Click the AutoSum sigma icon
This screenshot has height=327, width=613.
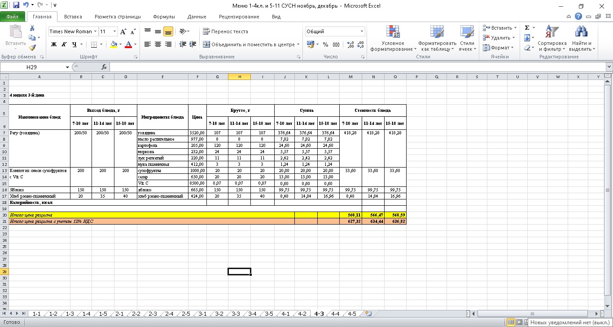point(527,28)
